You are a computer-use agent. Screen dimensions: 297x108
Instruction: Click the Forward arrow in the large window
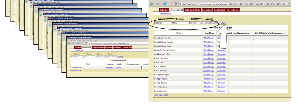click(158, 4)
